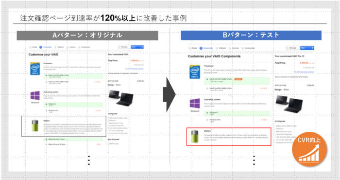
Task: Open the financing available link in Pattern B
Action: [x=304, y=72]
